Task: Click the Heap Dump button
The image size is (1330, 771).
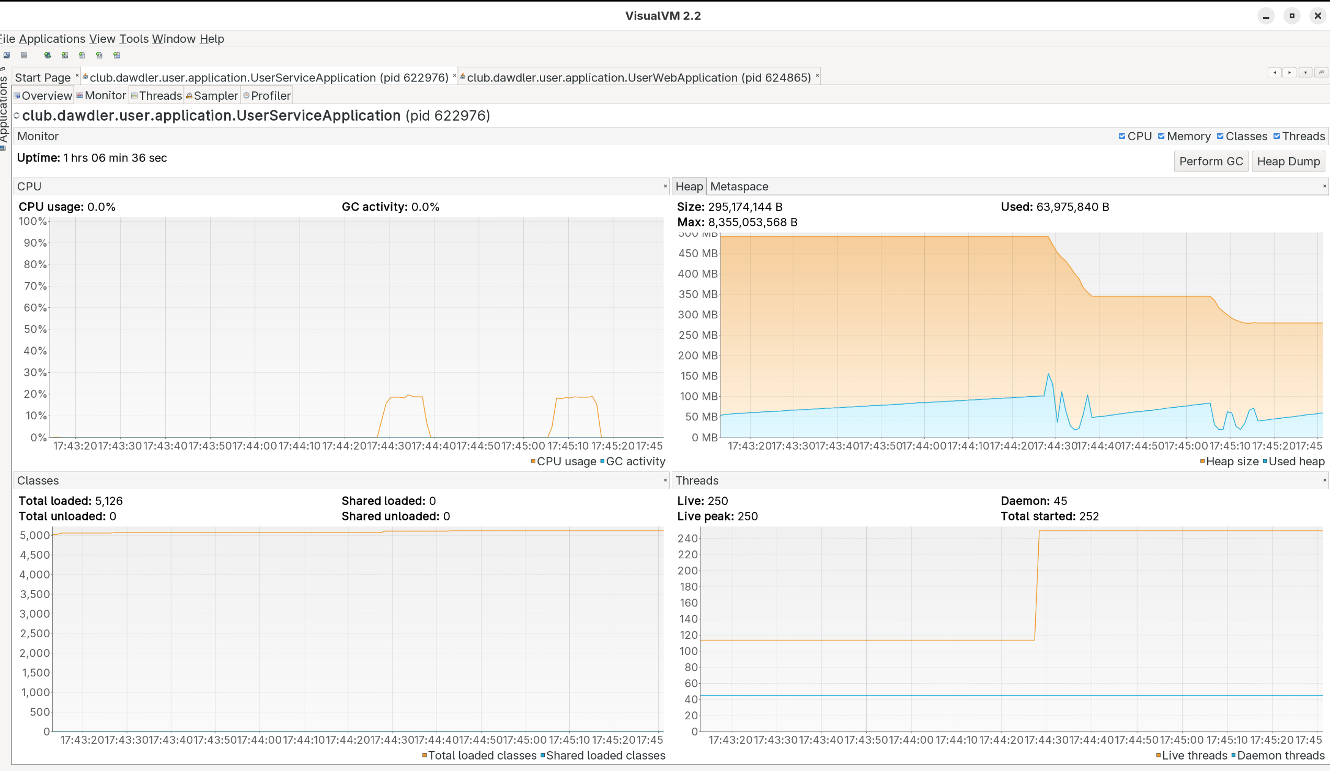Action: (1288, 162)
